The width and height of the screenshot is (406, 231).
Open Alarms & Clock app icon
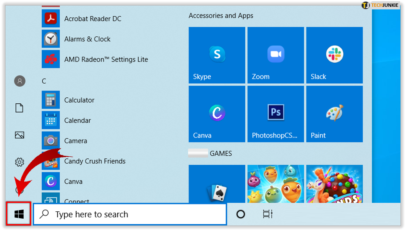click(x=51, y=39)
